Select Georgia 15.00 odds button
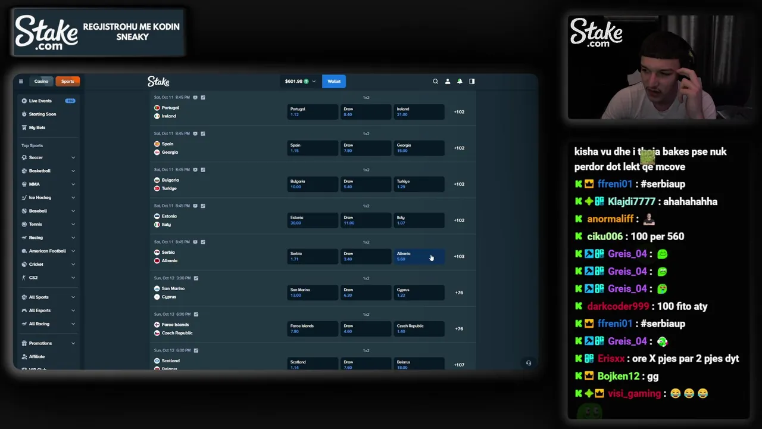The width and height of the screenshot is (762, 429). coord(419,148)
